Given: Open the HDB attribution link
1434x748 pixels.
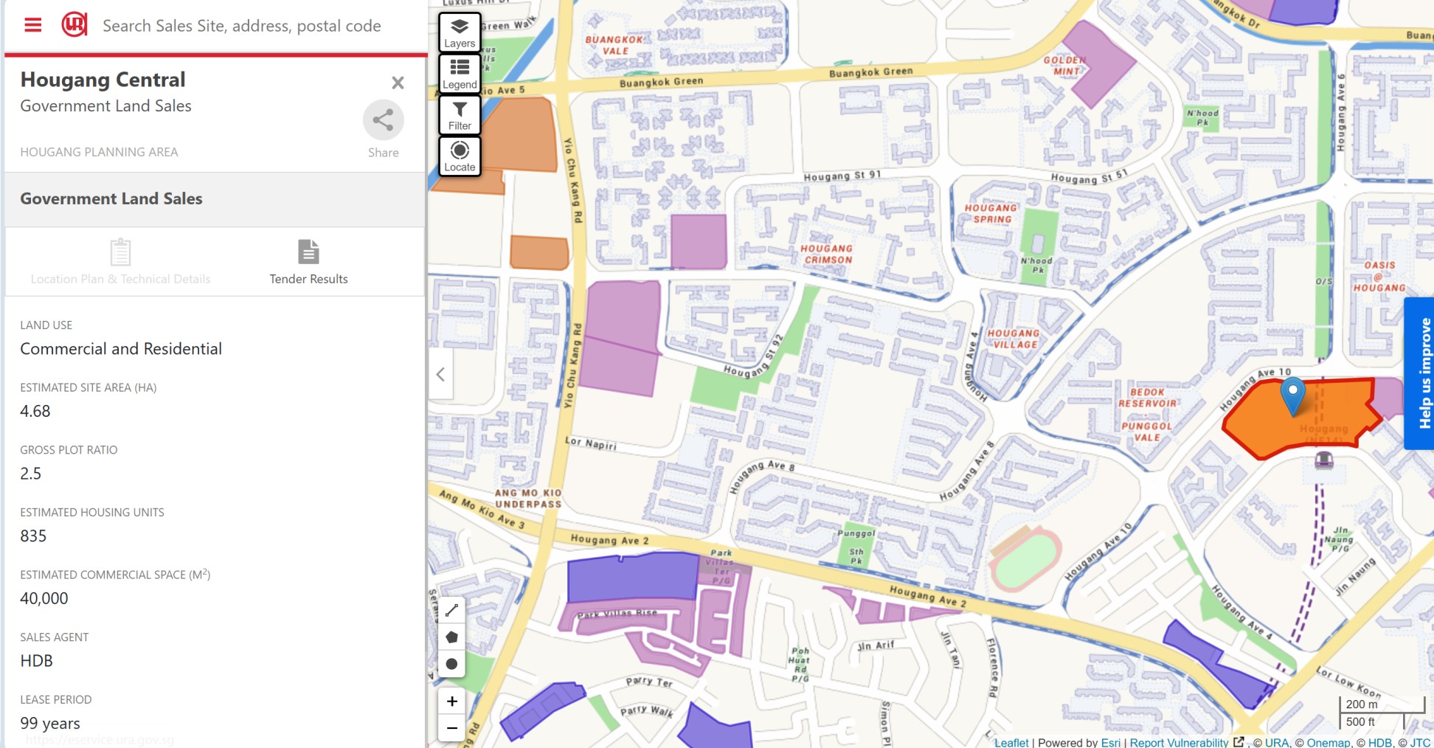Looking at the screenshot, I should 1379,742.
